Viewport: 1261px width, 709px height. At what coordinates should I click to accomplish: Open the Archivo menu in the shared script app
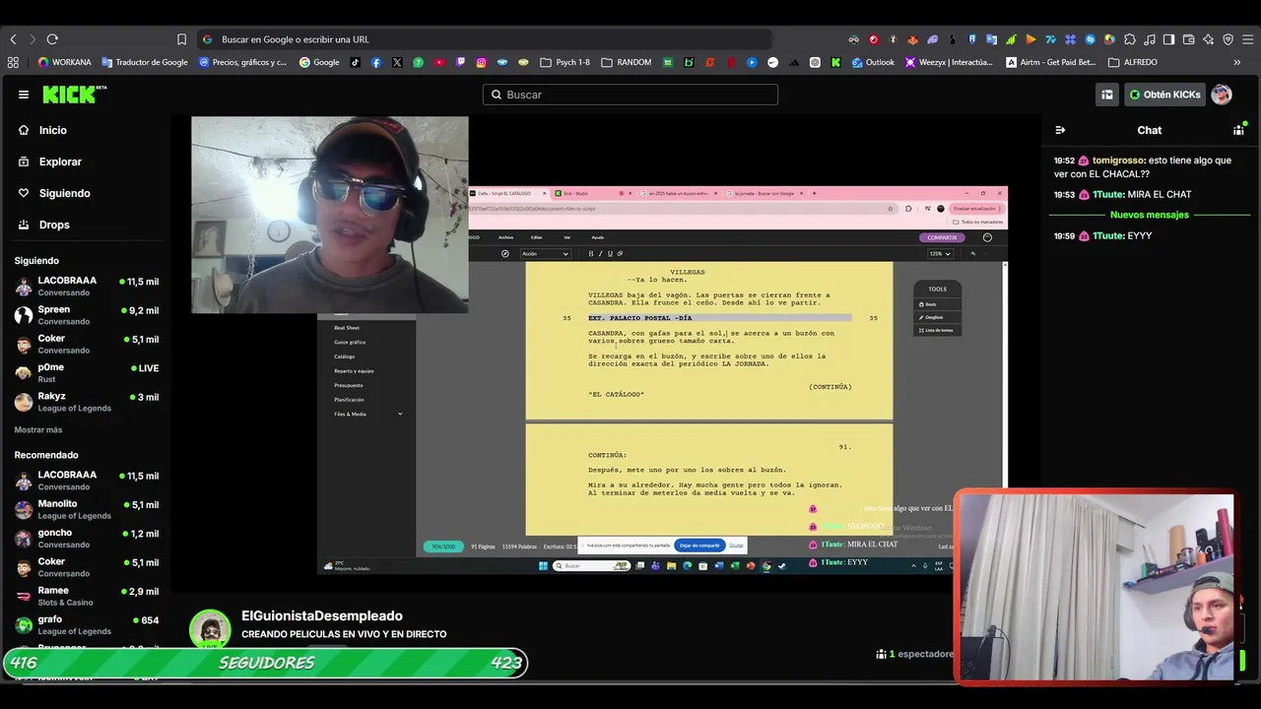[x=505, y=237]
